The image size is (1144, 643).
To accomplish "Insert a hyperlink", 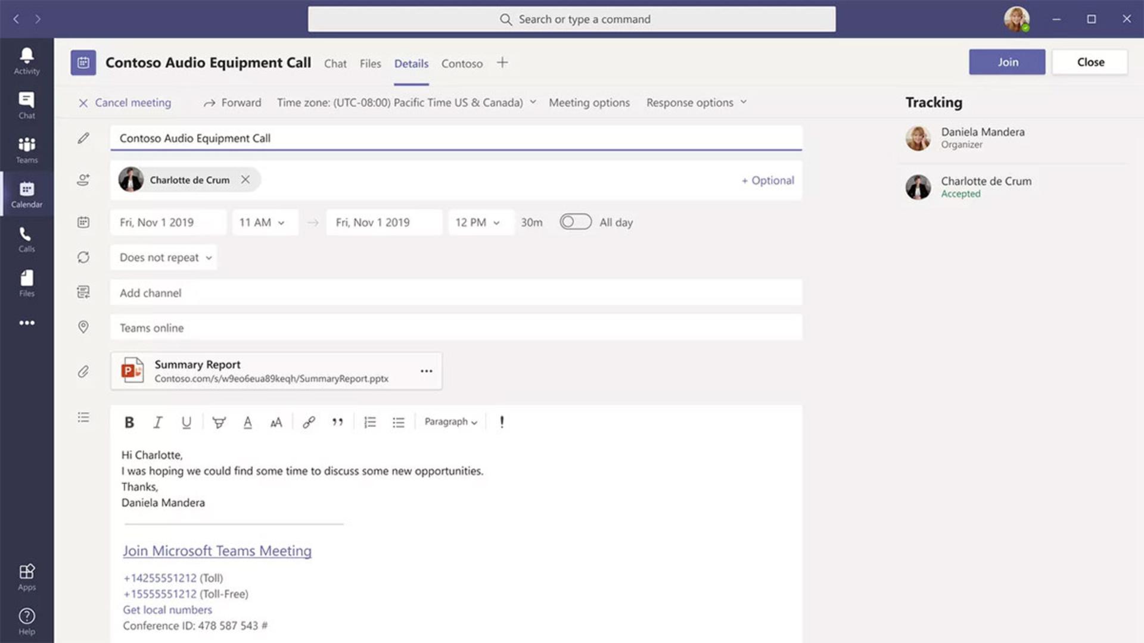I will tap(309, 422).
